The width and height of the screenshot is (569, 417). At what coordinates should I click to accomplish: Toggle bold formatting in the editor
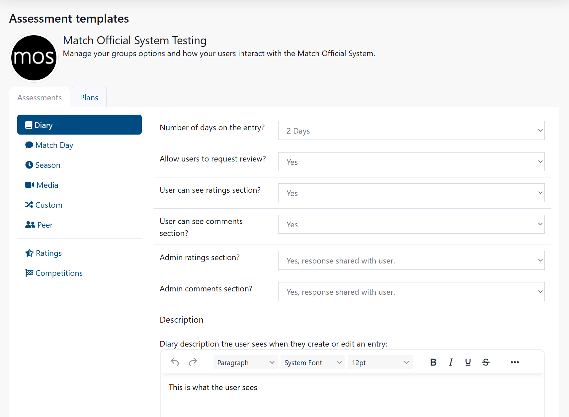433,362
